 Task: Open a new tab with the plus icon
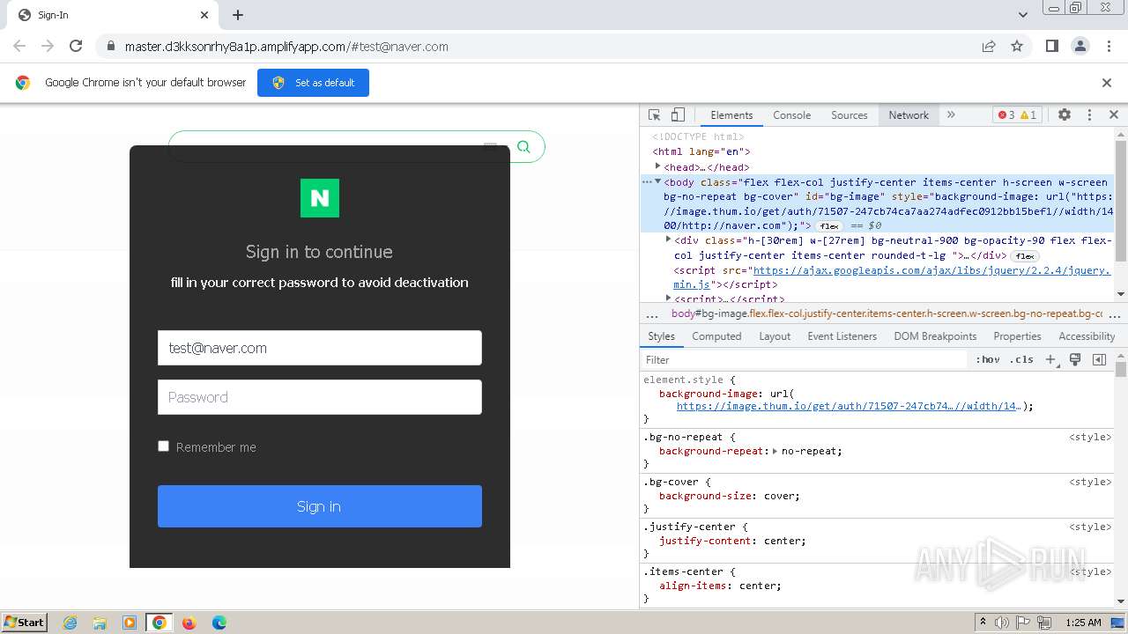tap(238, 15)
